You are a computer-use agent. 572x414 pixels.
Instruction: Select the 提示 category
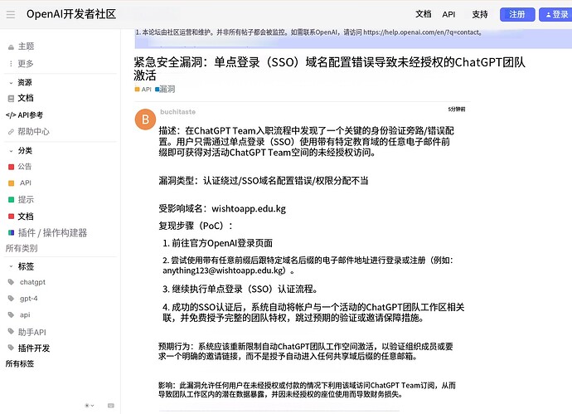[26, 199]
